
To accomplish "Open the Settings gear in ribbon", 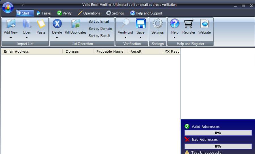I will coord(158,24).
